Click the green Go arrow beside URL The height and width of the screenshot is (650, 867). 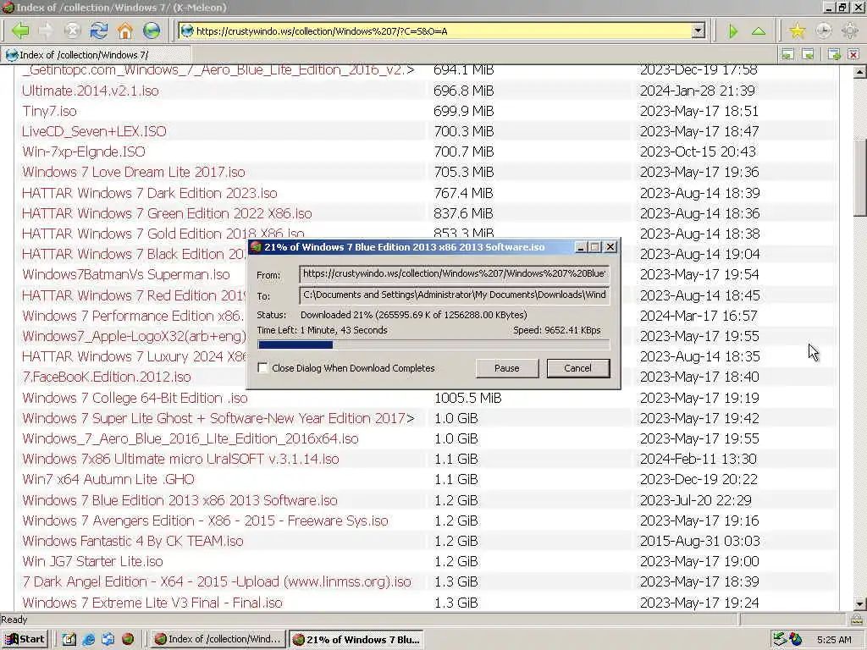[733, 31]
